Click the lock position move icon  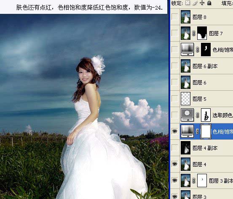(202, 3)
